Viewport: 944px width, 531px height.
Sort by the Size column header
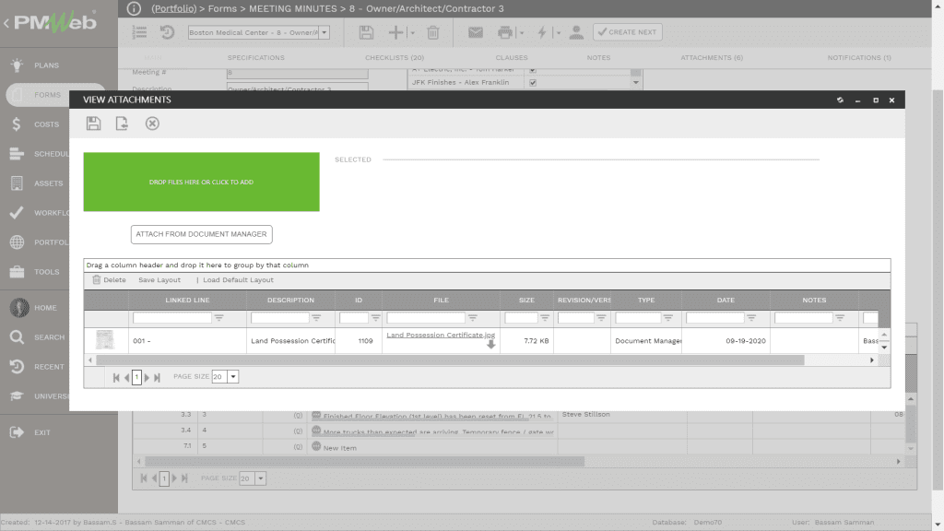pos(526,300)
